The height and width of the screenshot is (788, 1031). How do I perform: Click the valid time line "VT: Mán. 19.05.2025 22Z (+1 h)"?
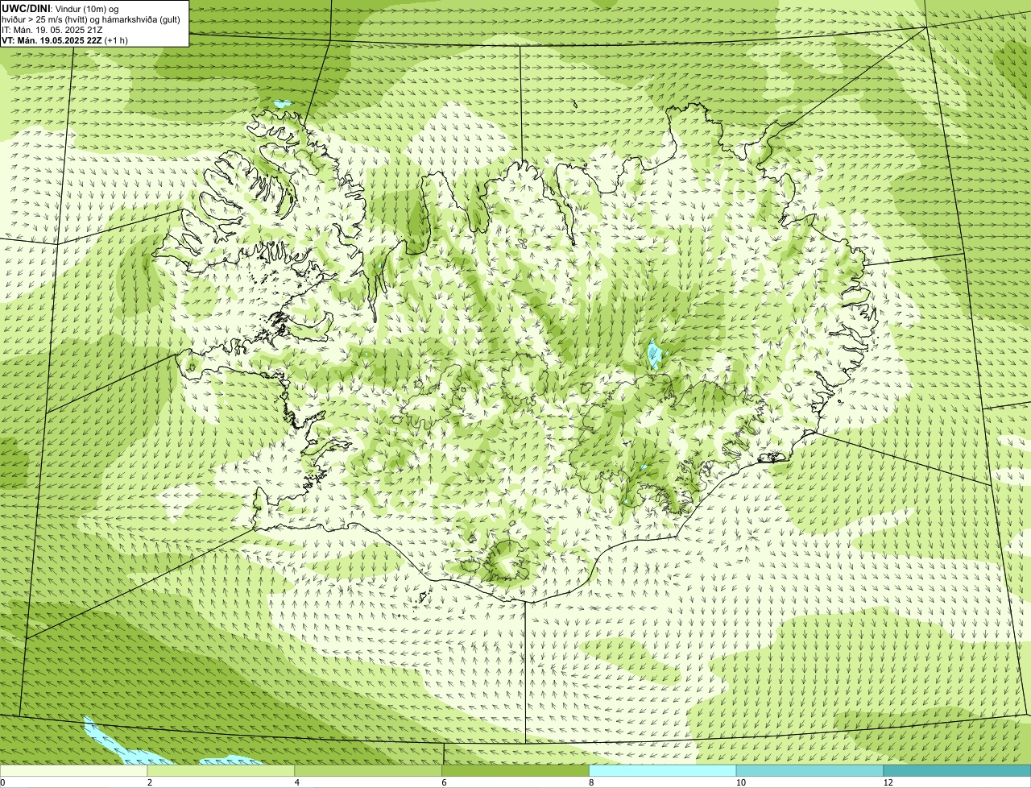click(x=65, y=40)
